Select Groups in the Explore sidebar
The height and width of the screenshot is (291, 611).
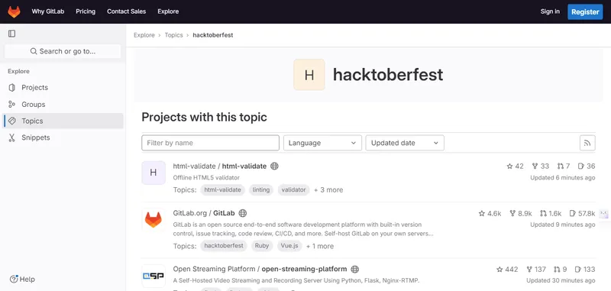point(63,105)
